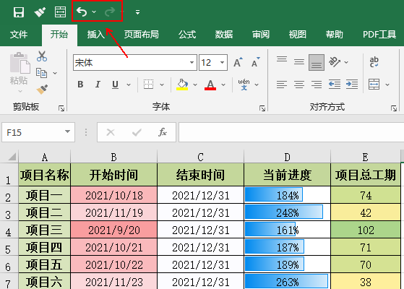Toggle Wrap Text ab icon
404x289 pixels.
point(374,62)
